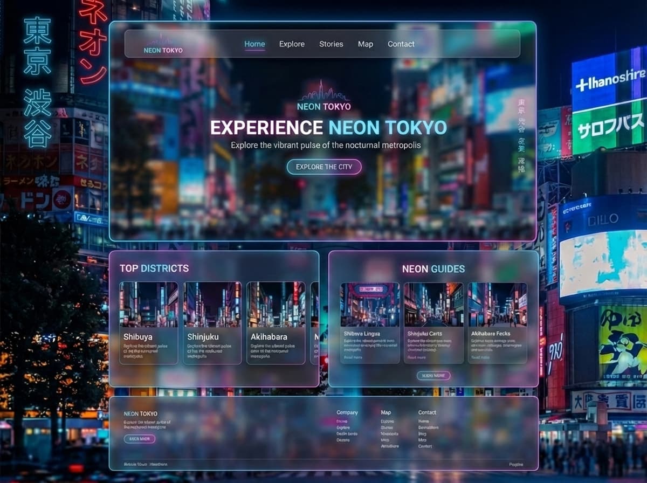Click the highlighted first link under footer Company
This screenshot has height=483, width=647.
tap(342, 421)
